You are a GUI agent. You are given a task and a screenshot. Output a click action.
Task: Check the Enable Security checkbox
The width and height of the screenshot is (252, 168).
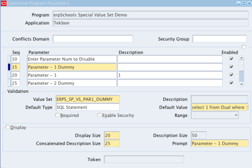click(99, 115)
